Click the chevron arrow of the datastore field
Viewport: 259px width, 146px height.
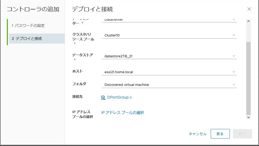pos(234,56)
